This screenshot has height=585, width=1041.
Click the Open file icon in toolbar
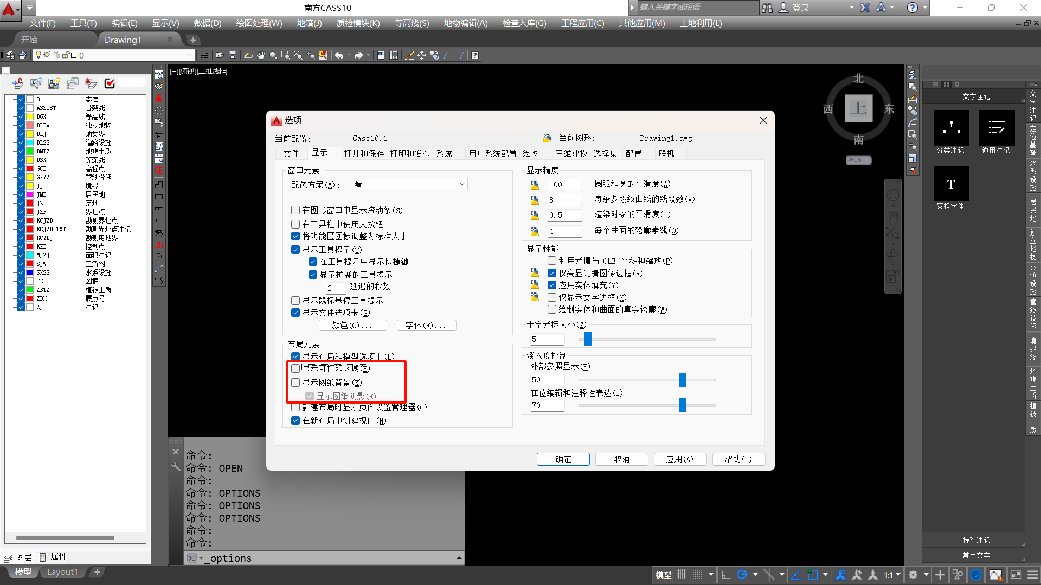pos(220,55)
